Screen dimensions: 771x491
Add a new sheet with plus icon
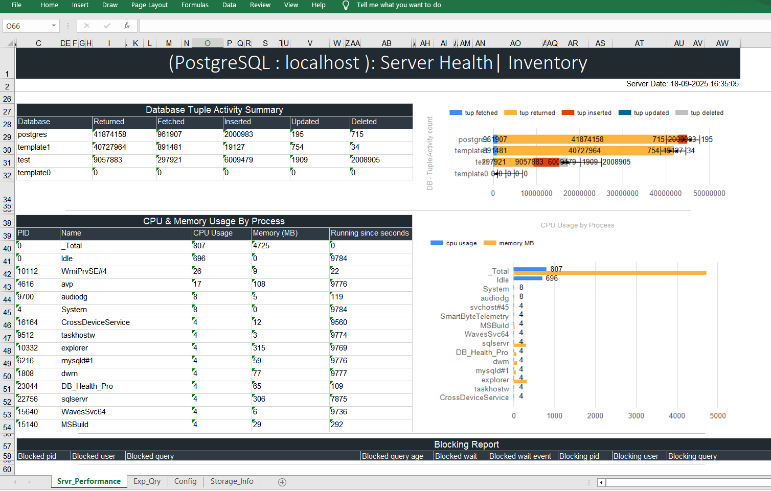click(282, 482)
